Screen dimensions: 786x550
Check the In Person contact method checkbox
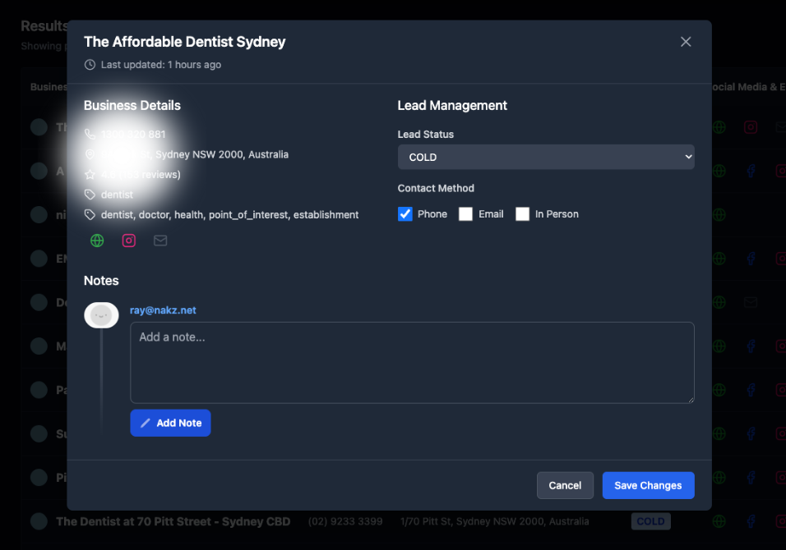(522, 214)
